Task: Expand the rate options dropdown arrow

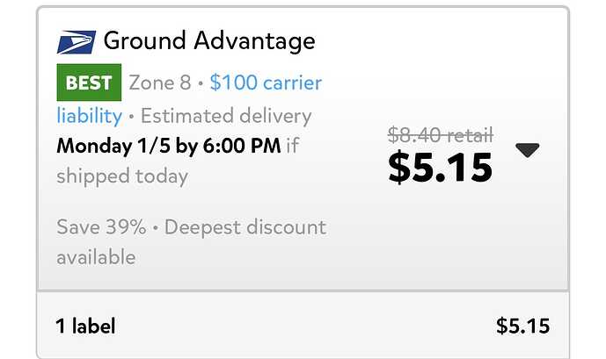Action: pyautogui.click(x=527, y=150)
